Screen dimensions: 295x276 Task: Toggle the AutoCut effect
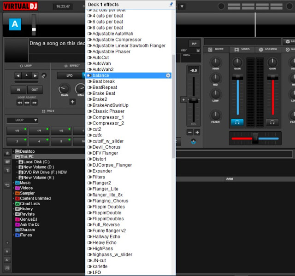[89, 57]
